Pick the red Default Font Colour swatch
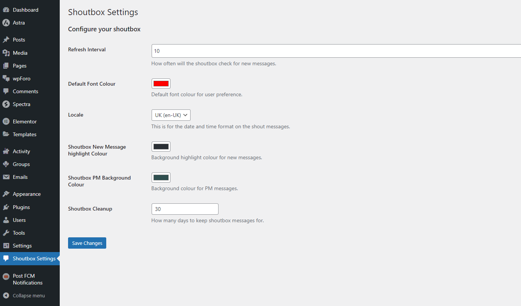This screenshot has height=306, width=521. point(161,84)
